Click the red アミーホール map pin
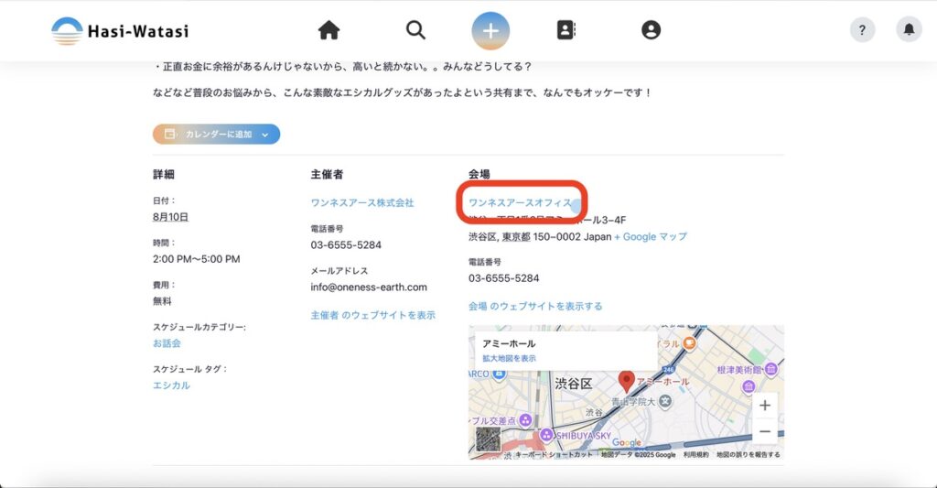Screen dimensions: 937x488 [627, 381]
